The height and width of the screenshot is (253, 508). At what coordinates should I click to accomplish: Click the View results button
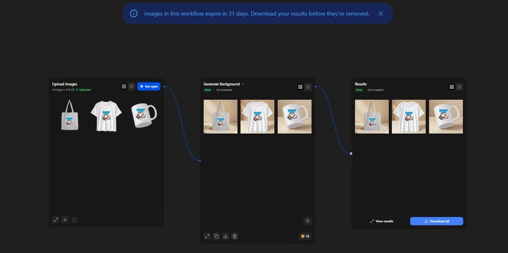click(382, 221)
